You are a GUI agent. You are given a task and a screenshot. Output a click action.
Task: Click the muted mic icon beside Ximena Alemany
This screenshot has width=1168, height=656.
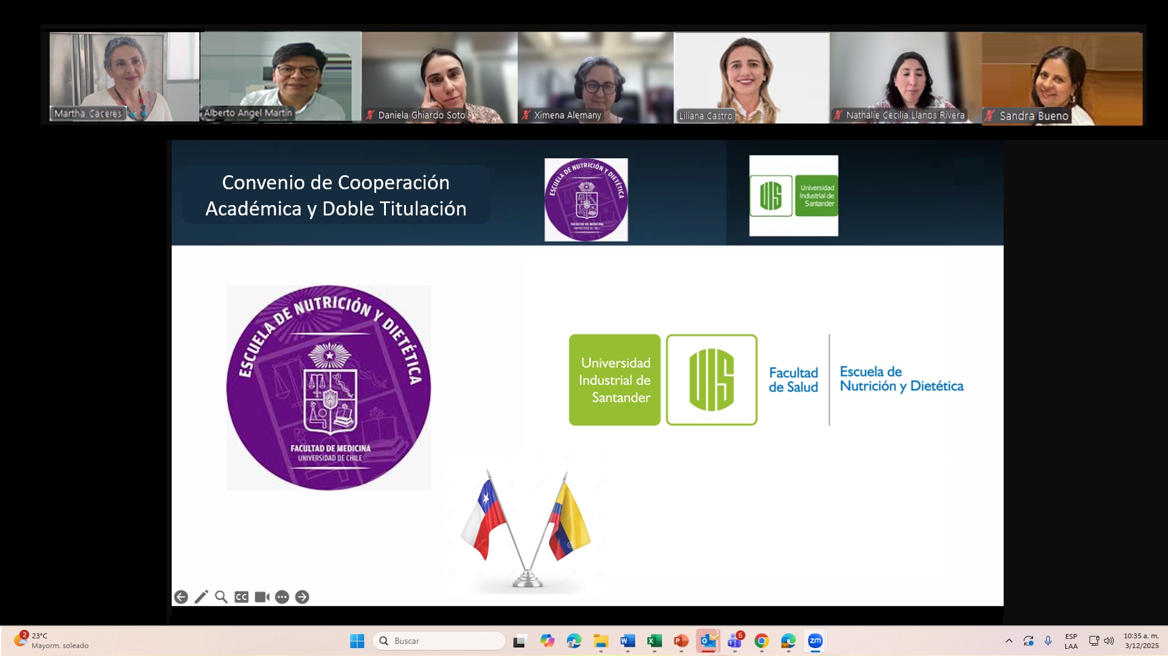[526, 115]
